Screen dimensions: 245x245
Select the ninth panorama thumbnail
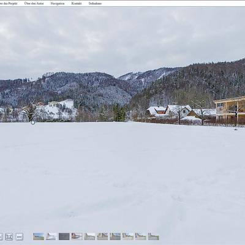coord(141,236)
